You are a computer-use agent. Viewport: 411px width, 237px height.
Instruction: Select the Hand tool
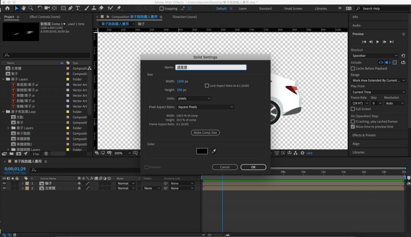point(24,8)
